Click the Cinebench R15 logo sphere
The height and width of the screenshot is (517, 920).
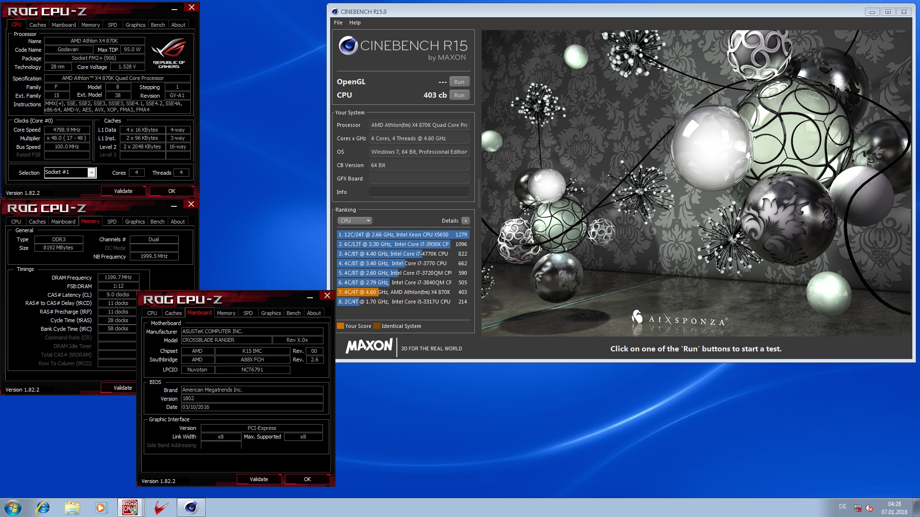click(x=348, y=45)
